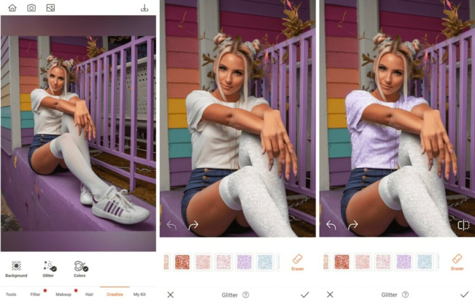Click undo arrow in right panel

[x=331, y=225]
